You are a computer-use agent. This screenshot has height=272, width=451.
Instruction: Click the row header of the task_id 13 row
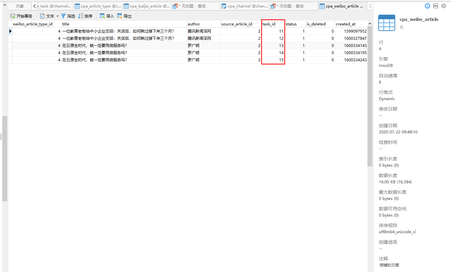(x=10, y=46)
